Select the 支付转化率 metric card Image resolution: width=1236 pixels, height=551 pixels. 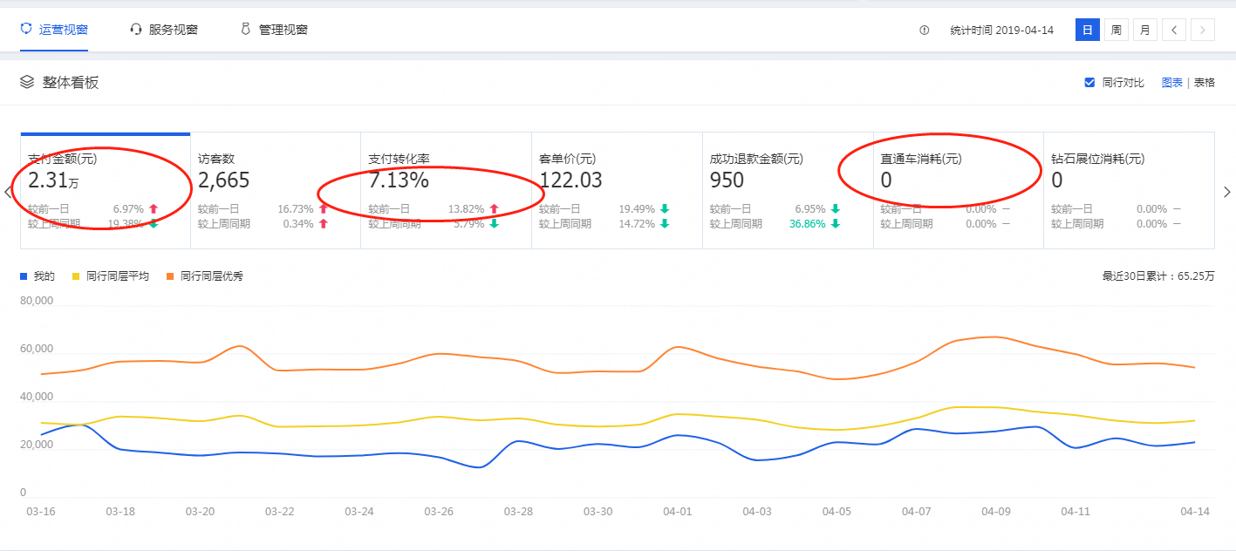pos(447,190)
